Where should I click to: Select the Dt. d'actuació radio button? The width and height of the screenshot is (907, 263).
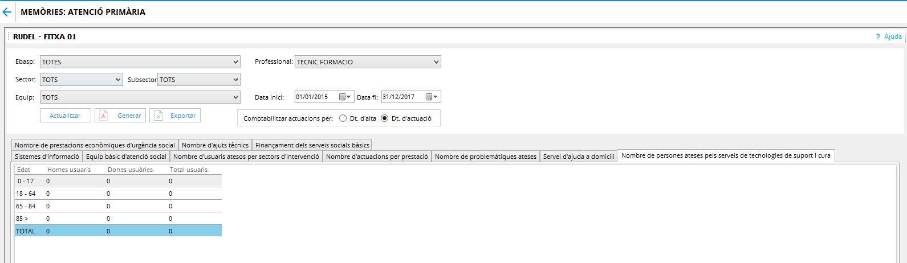pos(384,118)
